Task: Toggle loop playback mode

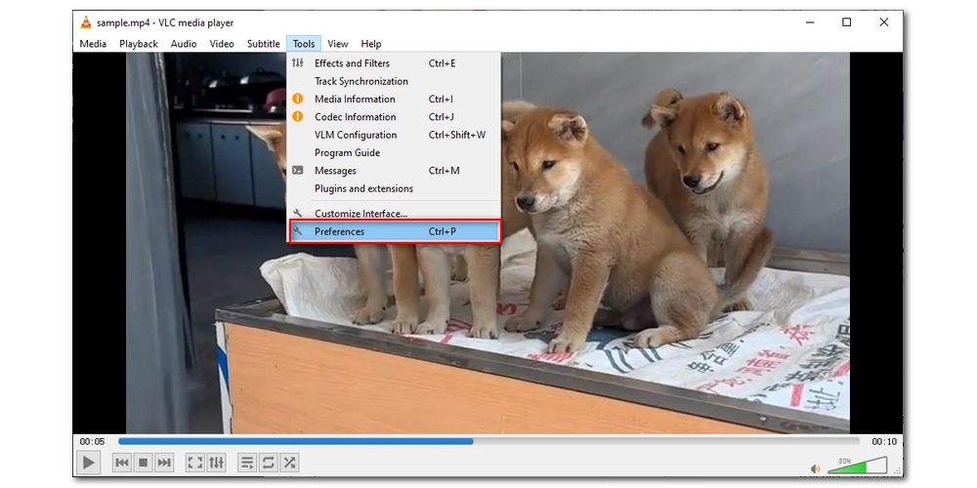Action: (x=268, y=463)
